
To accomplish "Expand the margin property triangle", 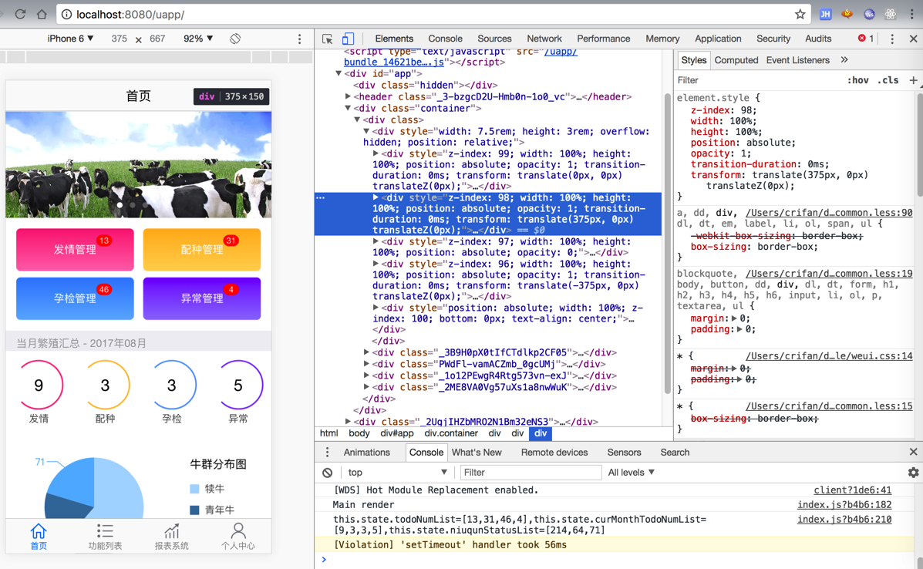I will tap(733, 318).
